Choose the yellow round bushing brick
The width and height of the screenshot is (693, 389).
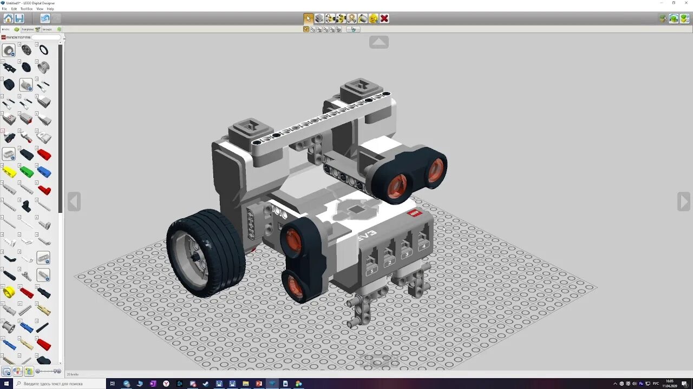(x=9, y=292)
